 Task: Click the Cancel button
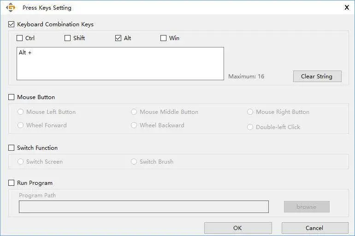(x=314, y=228)
